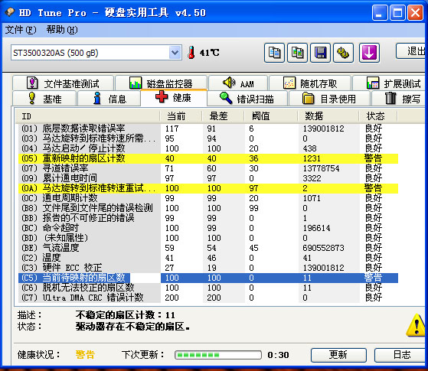
Task: Switch to the 错误扫描 tab
Action: click(x=247, y=99)
